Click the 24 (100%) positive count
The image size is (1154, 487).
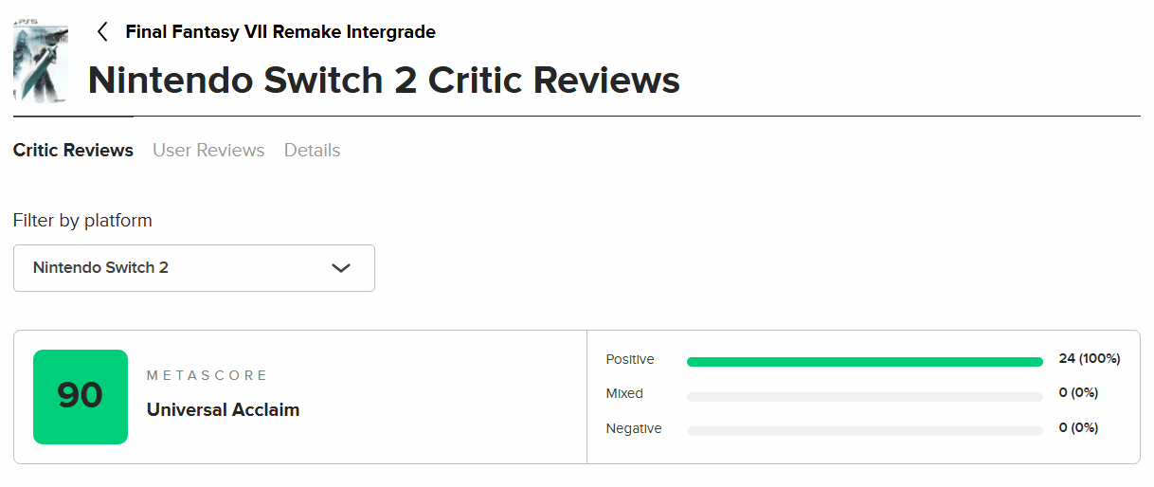coord(1090,359)
